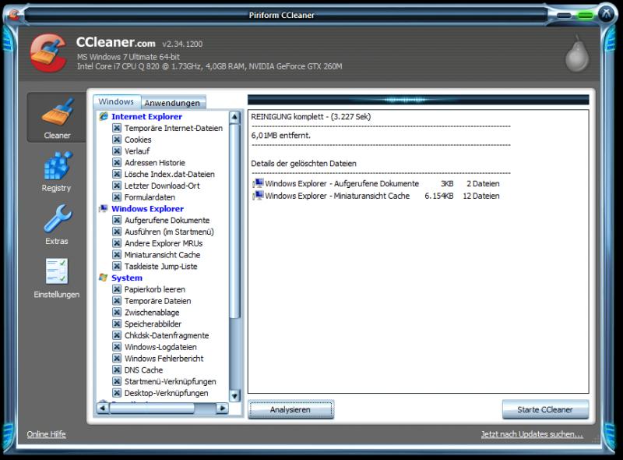
Task: Uncheck Desktop-Verknüpfungen
Action: pos(116,393)
